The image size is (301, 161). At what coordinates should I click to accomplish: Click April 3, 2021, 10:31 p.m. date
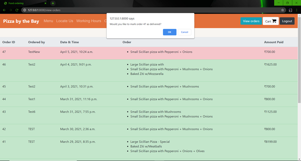[77, 87]
